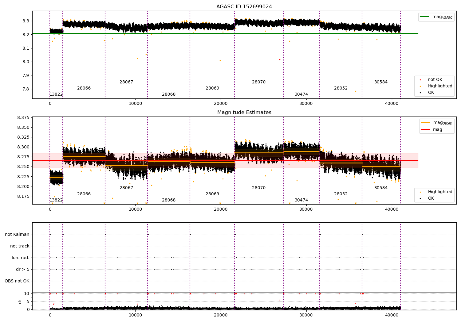Click OBSID 28070 in the Magnitude Estimates panel
The width and height of the screenshot is (461, 322).
[x=259, y=188]
